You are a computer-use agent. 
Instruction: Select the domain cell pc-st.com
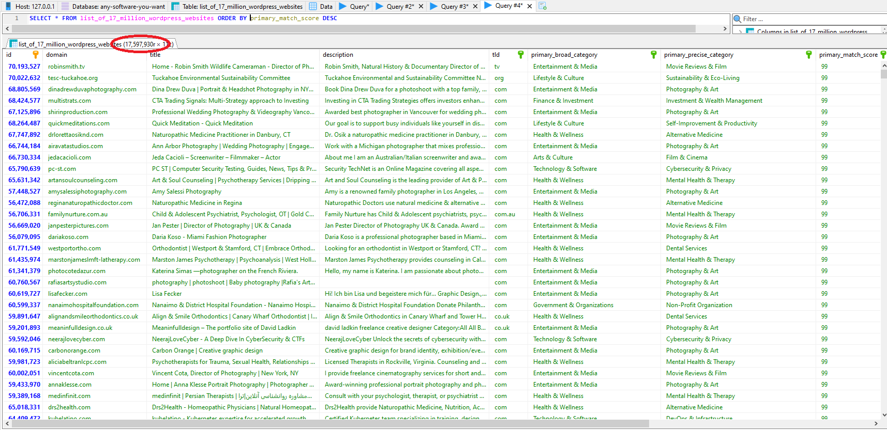pyautogui.click(x=62, y=169)
